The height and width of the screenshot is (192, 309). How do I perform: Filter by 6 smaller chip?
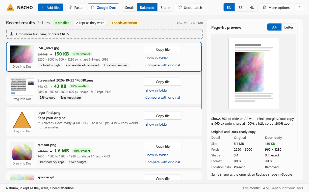tap(62, 23)
